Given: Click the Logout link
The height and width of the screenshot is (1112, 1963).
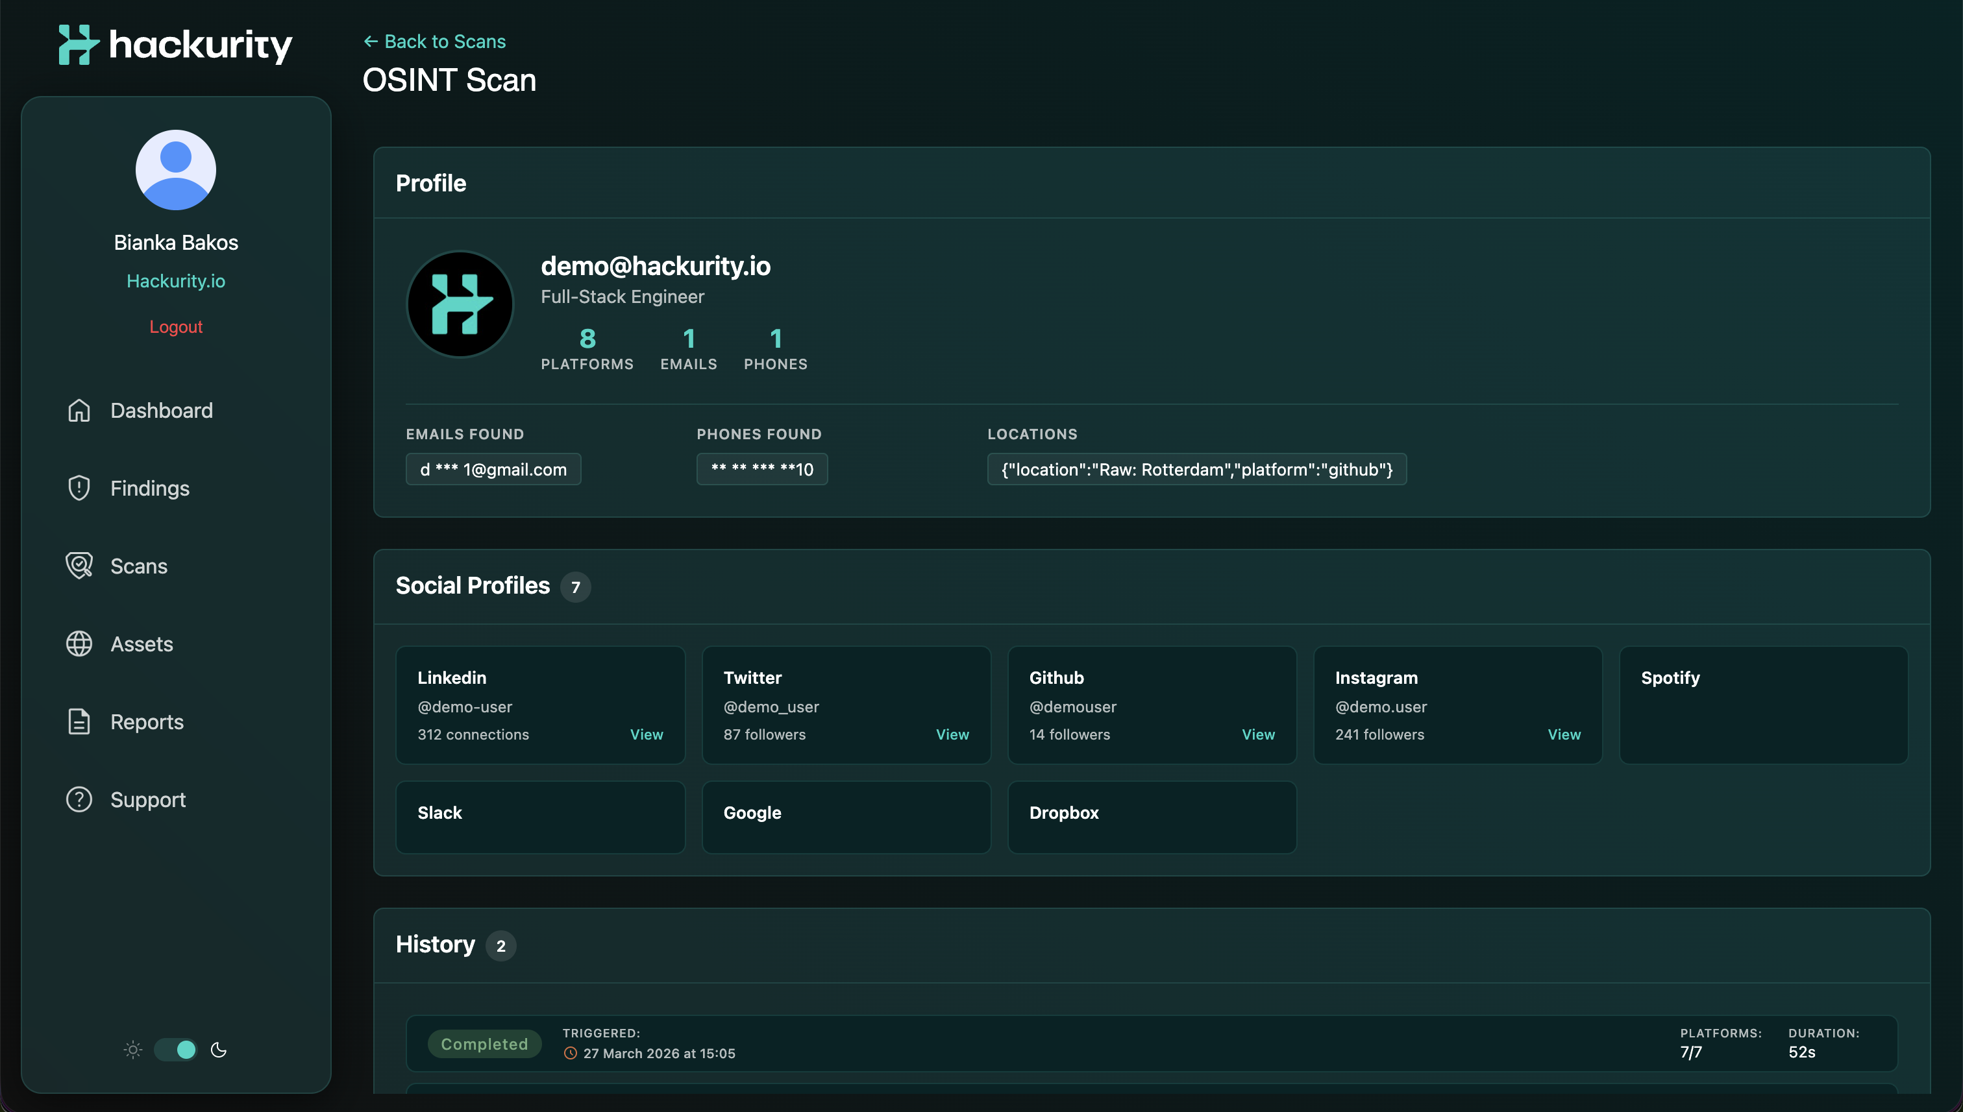Looking at the screenshot, I should click(176, 326).
